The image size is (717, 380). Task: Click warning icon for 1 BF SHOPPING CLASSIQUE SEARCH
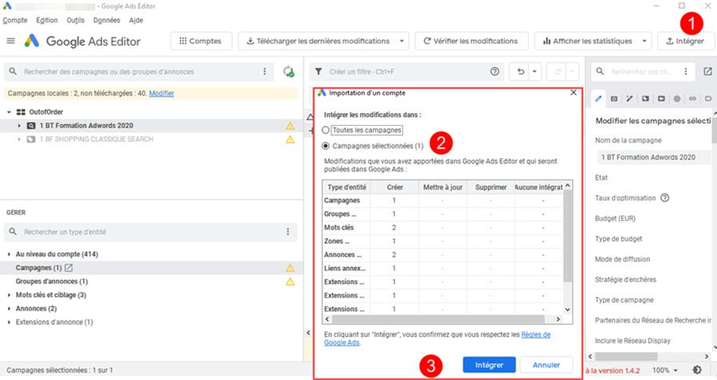click(290, 139)
